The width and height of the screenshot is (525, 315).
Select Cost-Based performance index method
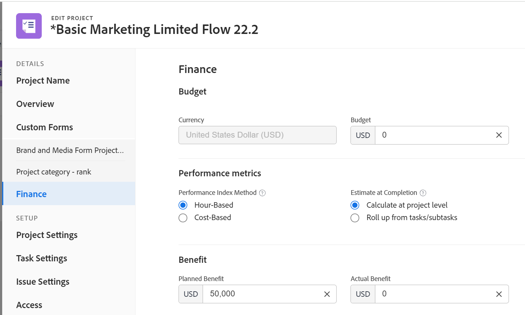pyautogui.click(x=183, y=218)
